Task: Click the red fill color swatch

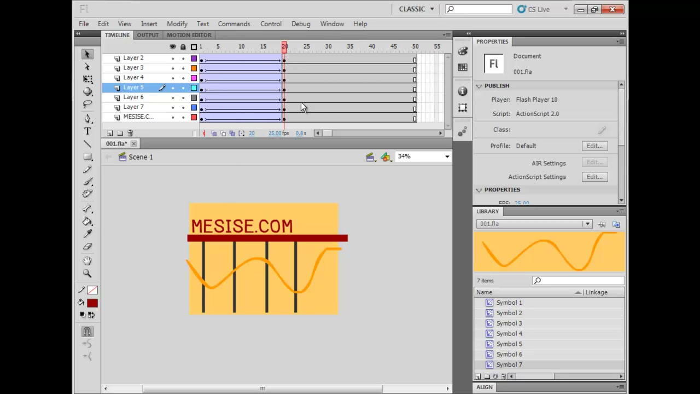Action: (x=92, y=303)
